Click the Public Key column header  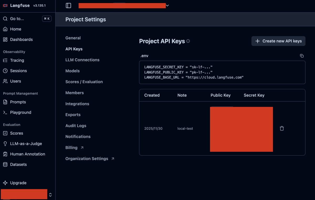220,95
